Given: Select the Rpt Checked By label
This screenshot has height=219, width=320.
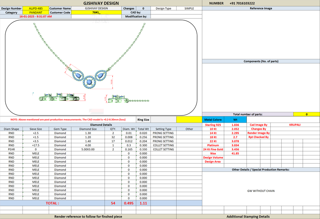Looking at the screenshot, I should (258, 137).
